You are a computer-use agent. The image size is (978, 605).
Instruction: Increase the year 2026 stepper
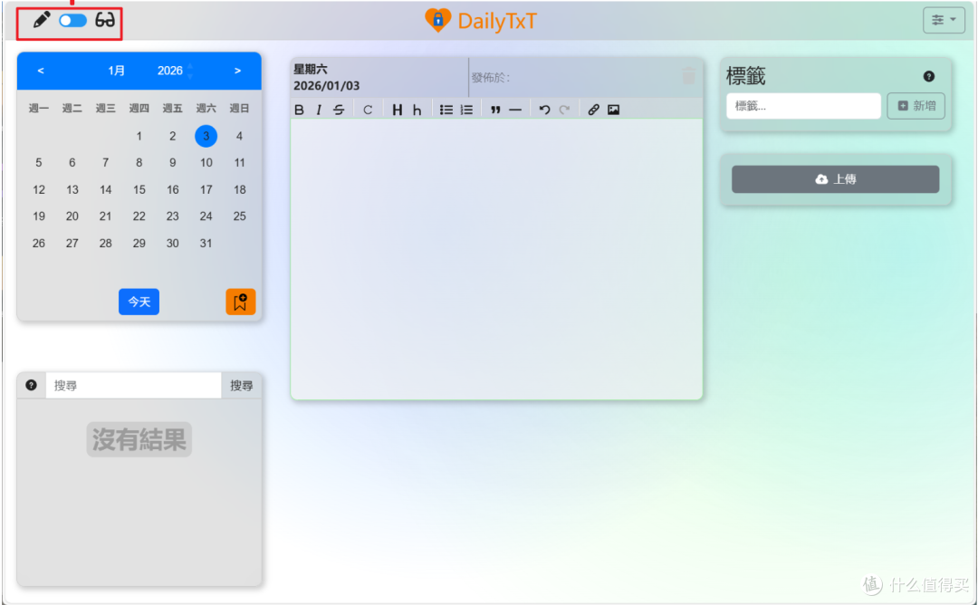(x=190, y=66)
